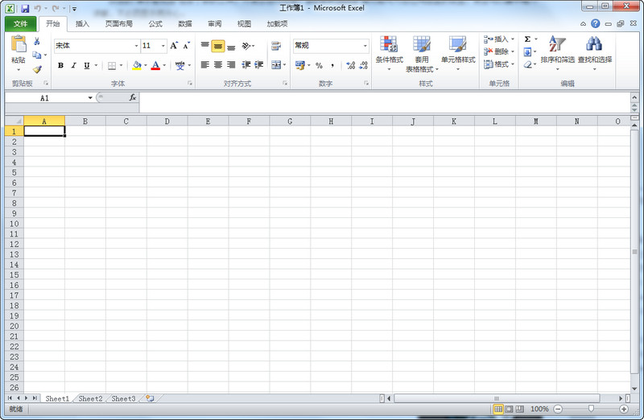
Task: Click the Save icon in quick access toolbar
Action: 25,8
